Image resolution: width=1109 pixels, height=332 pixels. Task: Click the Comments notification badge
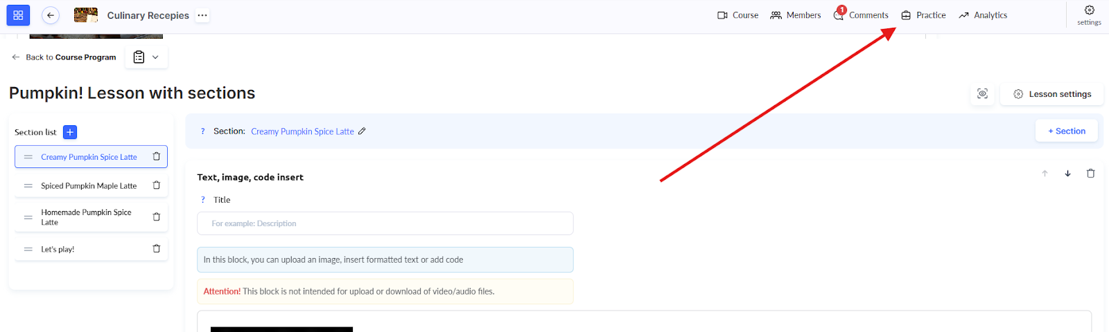point(841,10)
